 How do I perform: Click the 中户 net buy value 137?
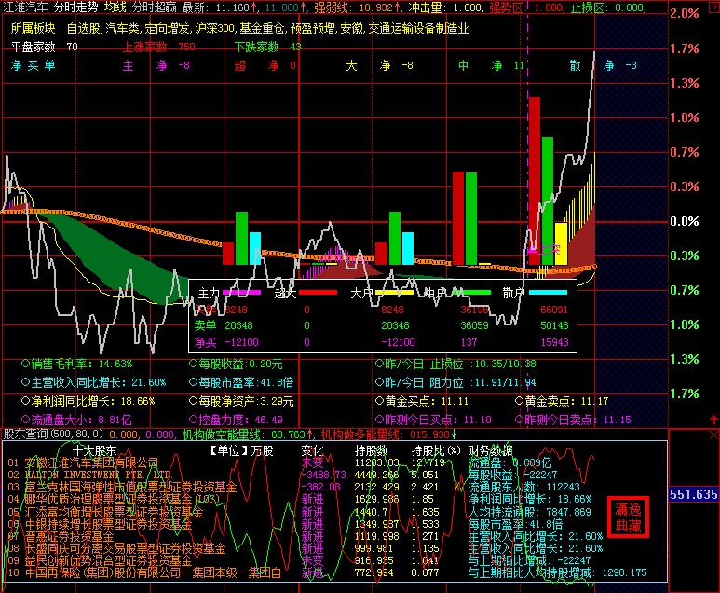tap(469, 342)
